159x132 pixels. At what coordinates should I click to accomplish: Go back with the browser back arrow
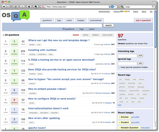[4, 7]
